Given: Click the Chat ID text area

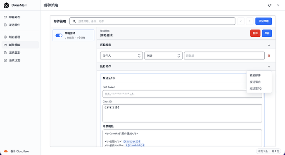Looking at the screenshot, I should pos(182,113).
